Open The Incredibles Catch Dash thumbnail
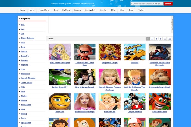Screen dimensions: 191x127 click(85, 52)
